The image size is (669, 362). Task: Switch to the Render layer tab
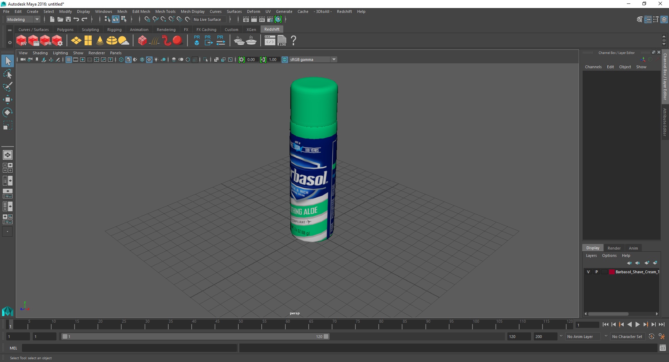[614, 248]
